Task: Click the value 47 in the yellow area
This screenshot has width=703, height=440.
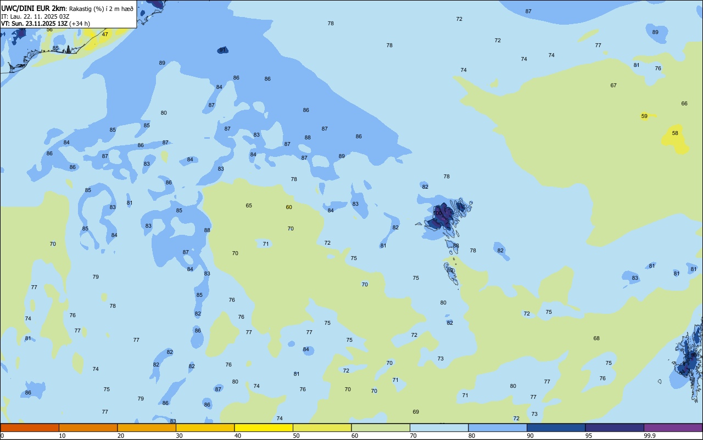Action: tap(105, 35)
